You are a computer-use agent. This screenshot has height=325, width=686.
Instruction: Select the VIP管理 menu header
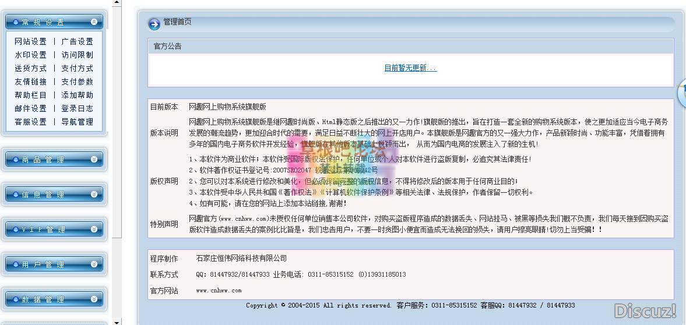[x=54, y=229]
